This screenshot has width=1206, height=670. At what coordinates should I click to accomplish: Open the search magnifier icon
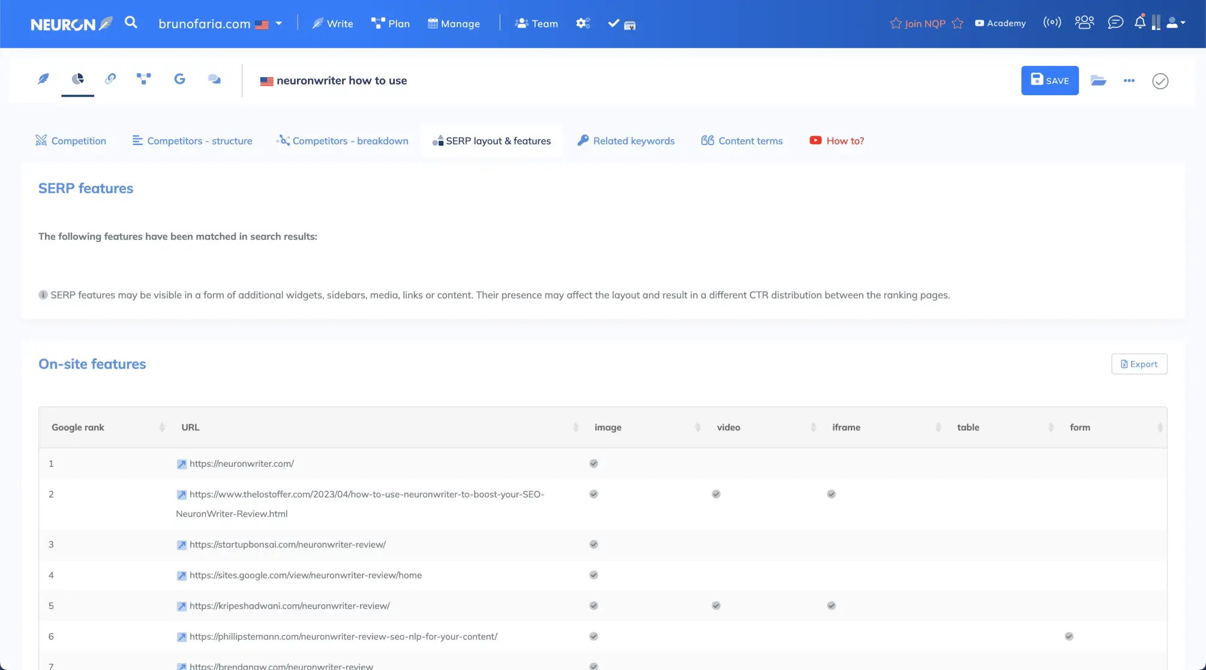pos(131,23)
